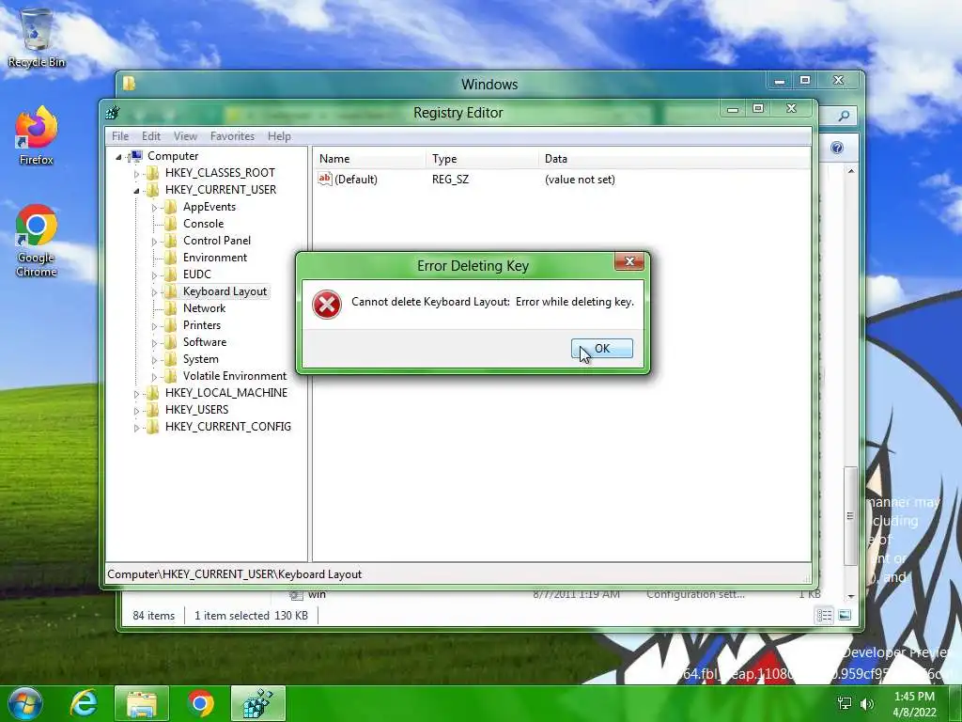This screenshot has height=722, width=962.
Task: Expand HKEY_CLASSES_ROOT tree node
Action: (136, 174)
